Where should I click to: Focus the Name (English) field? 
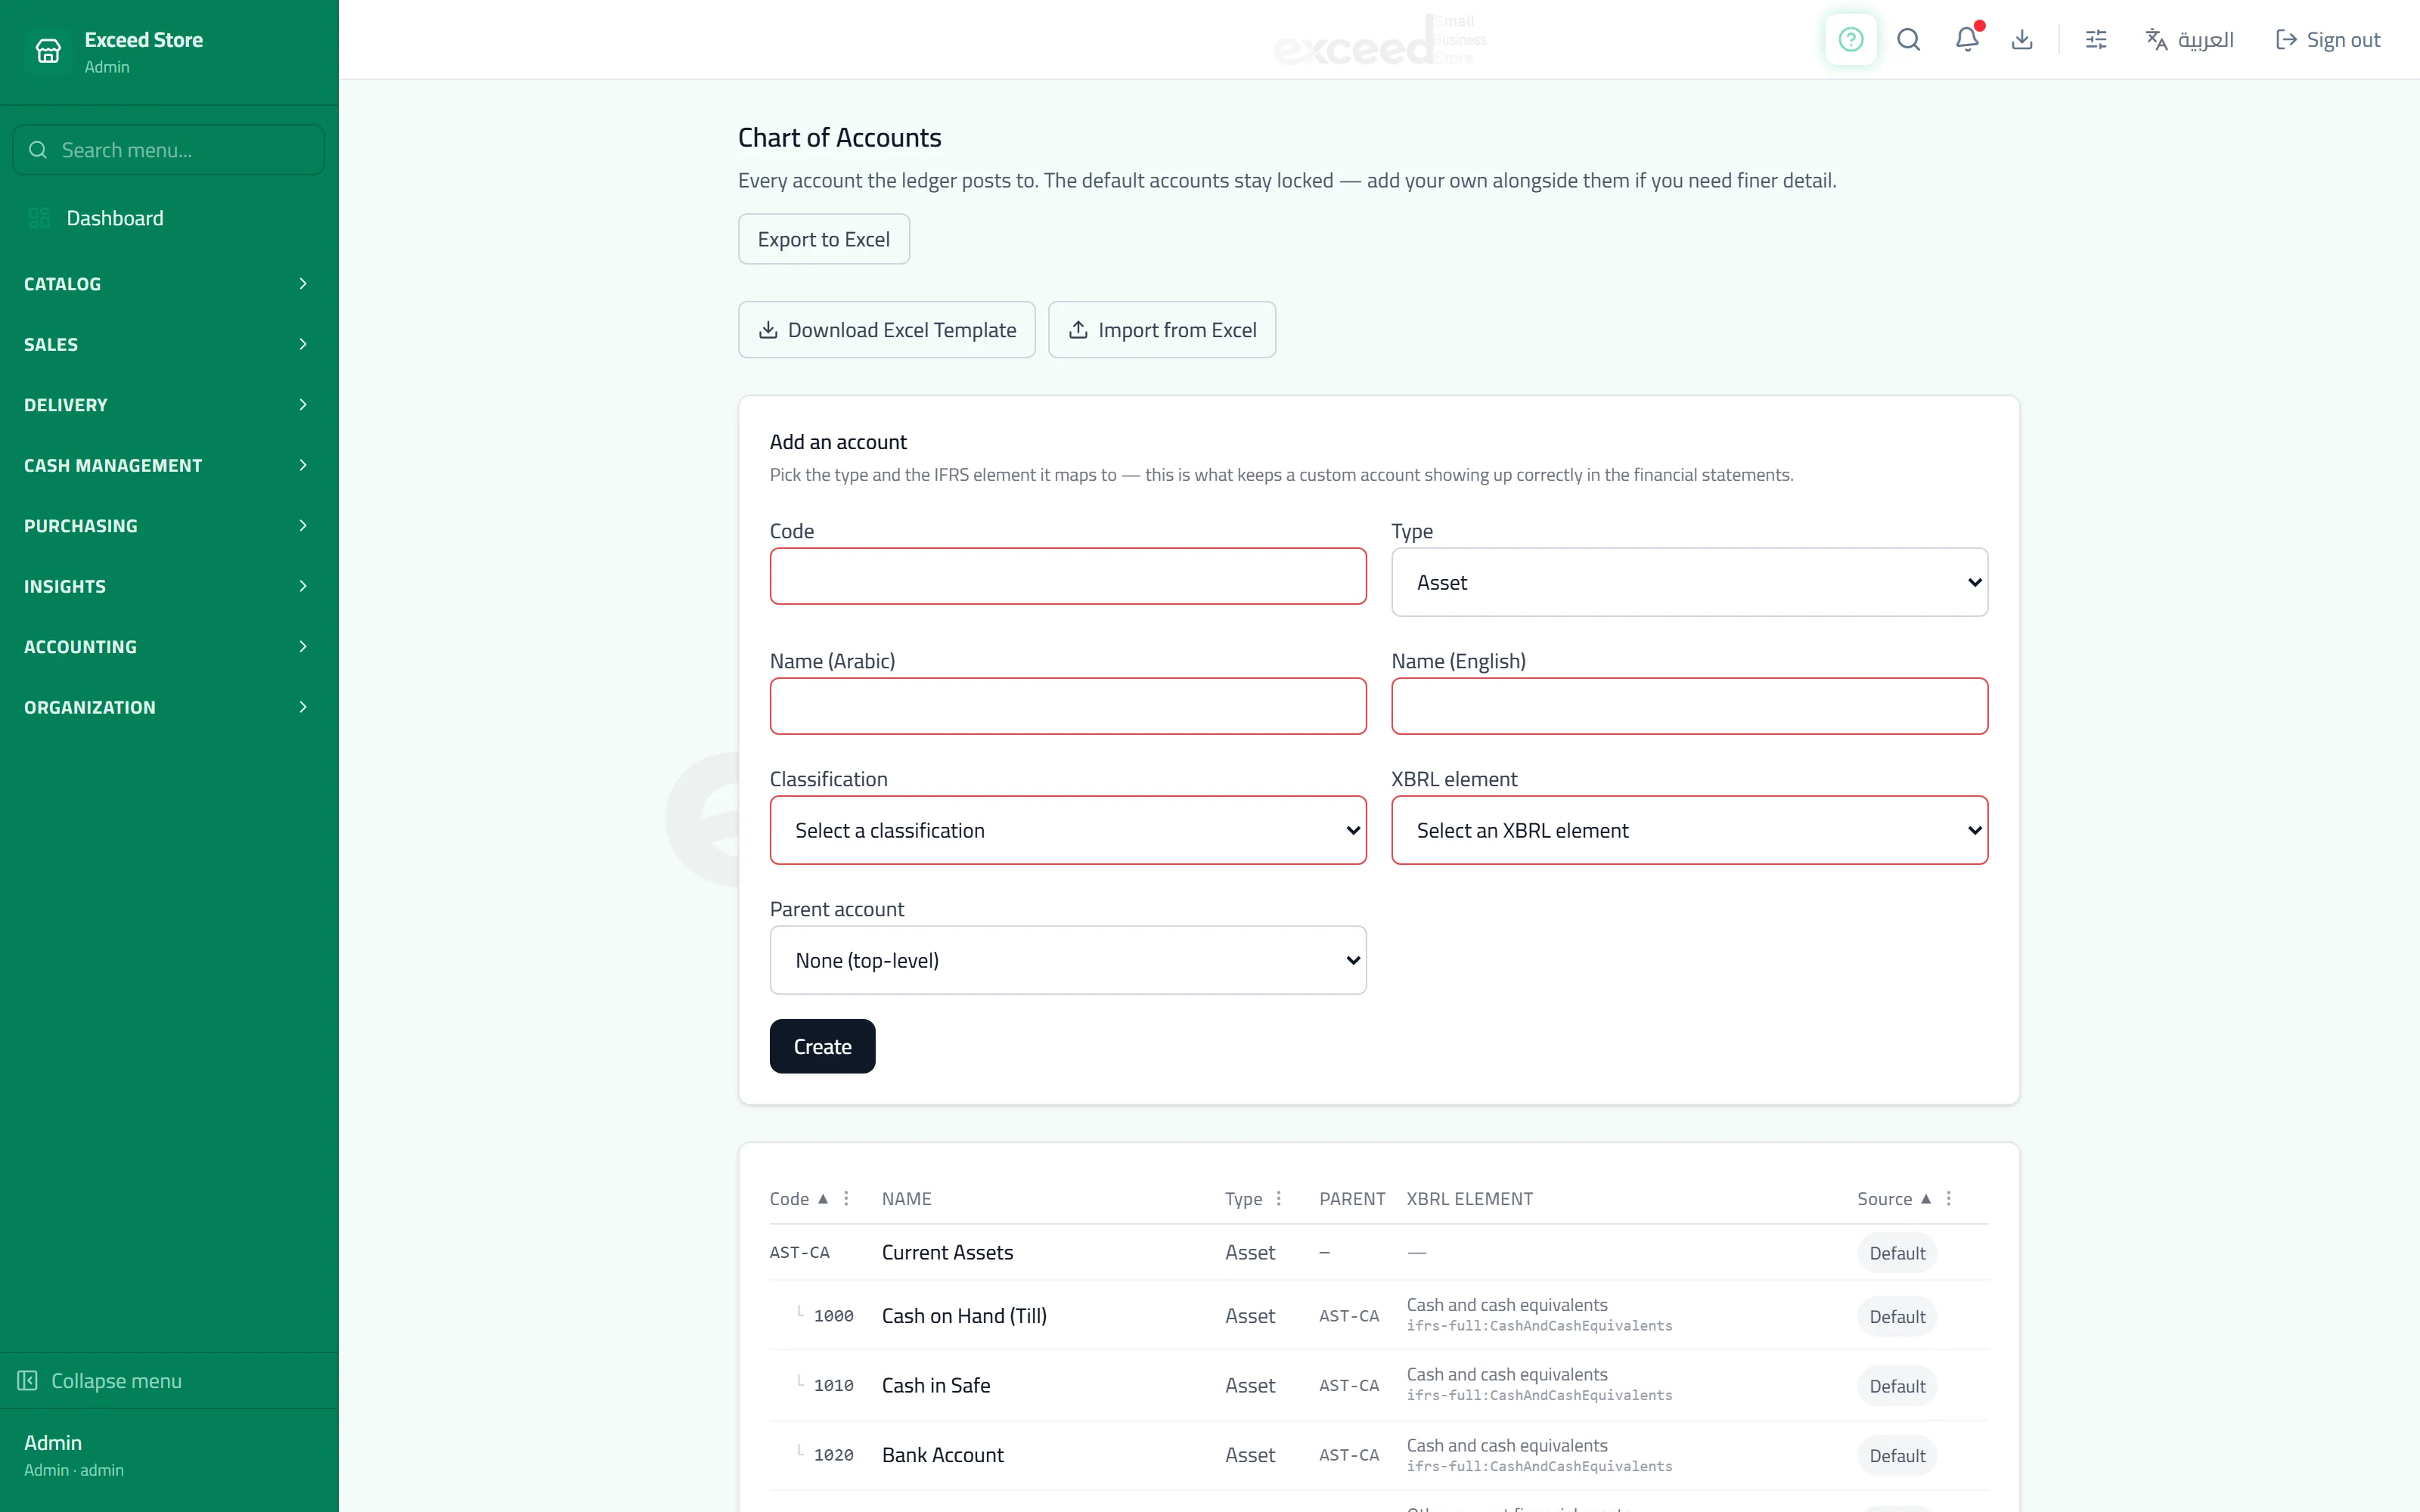pyautogui.click(x=1689, y=706)
